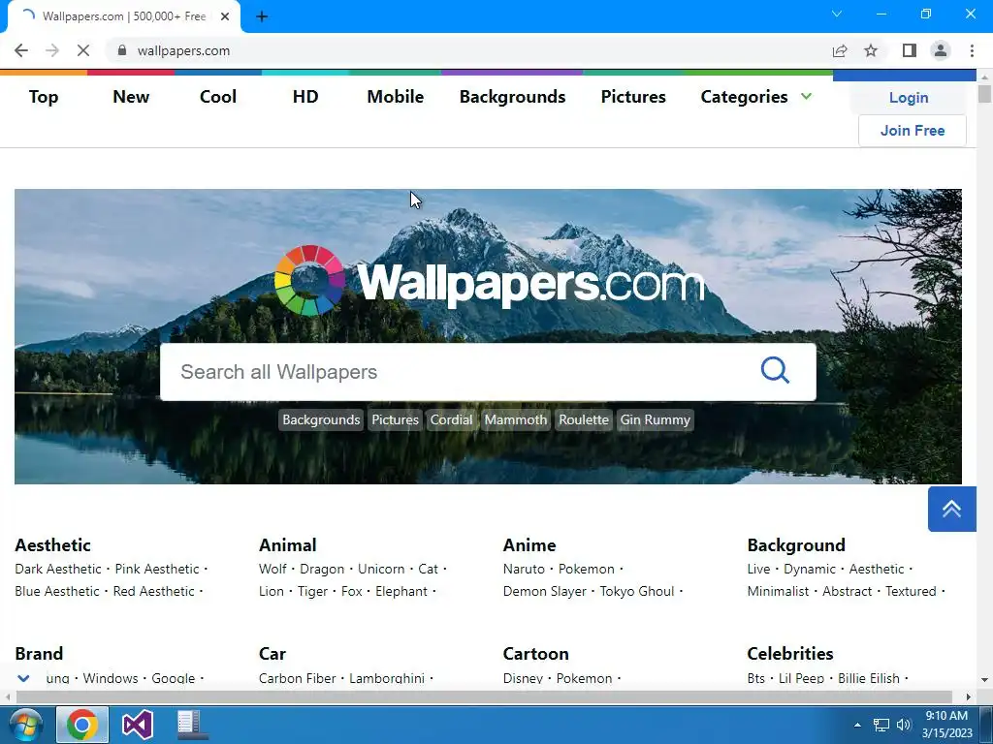993x744 pixels.
Task: Click the Login button
Action: [x=909, y=98]
